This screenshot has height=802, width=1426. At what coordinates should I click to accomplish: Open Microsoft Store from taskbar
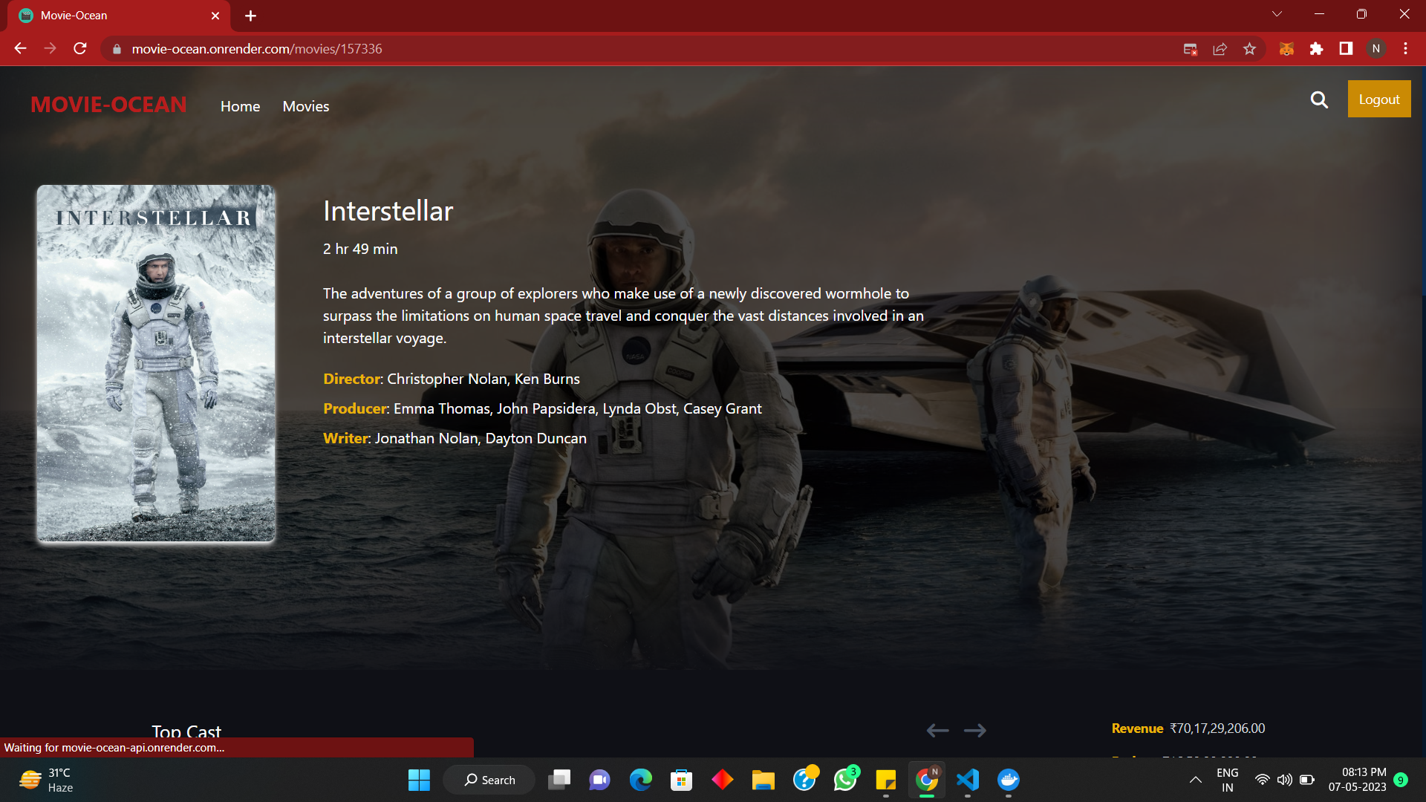[681, 780]
